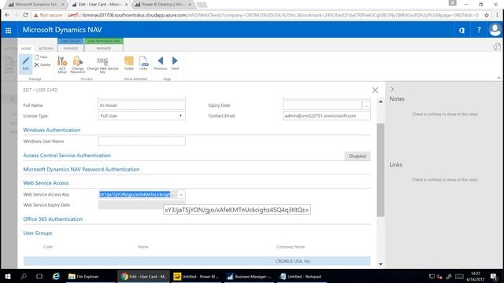Show attached Notes from ribbon
The height and width of the screenshot is (283, 504).
[129, 63]
